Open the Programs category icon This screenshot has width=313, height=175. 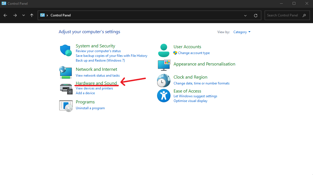click(66, 106)
